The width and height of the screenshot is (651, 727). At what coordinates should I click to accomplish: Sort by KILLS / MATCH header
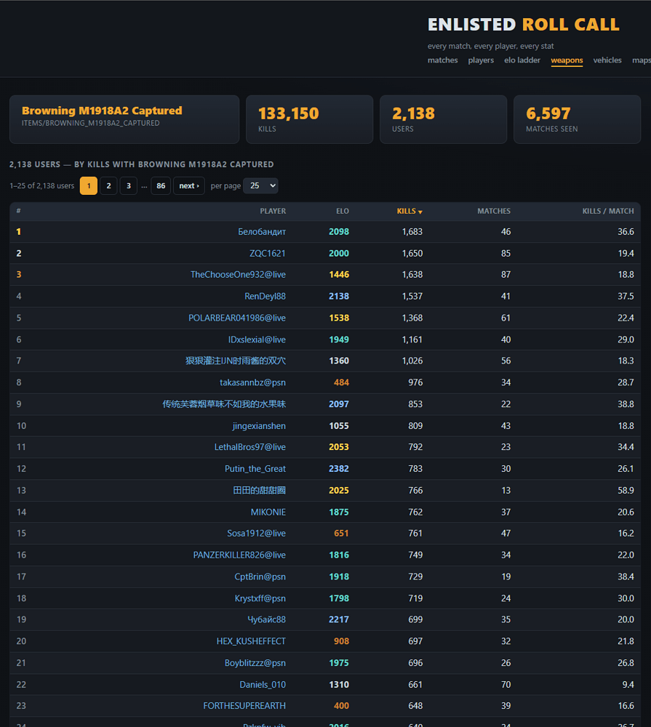click(608, 211)
